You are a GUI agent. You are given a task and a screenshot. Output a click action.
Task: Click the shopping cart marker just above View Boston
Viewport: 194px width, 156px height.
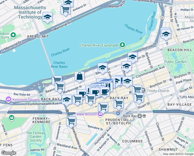pyautogui.click(x=103, y=108)
